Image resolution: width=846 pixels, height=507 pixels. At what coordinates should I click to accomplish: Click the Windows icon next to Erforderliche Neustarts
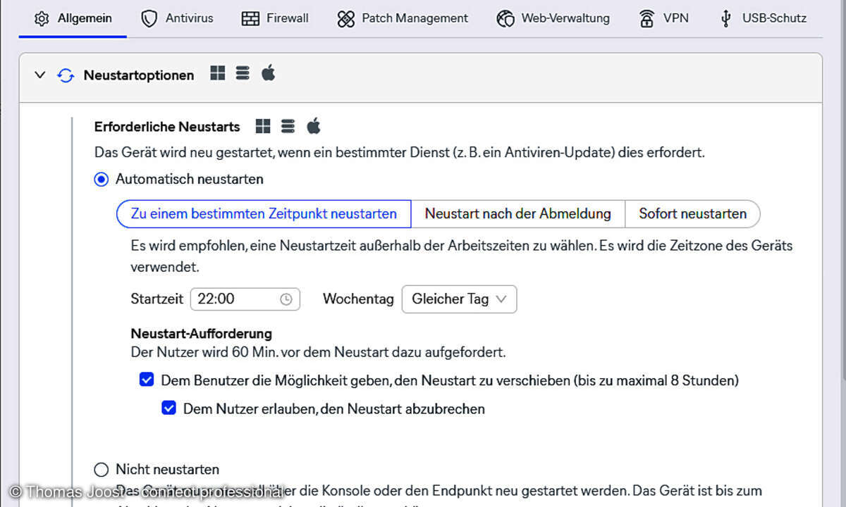pyautogui.click(x=262, y=126)
